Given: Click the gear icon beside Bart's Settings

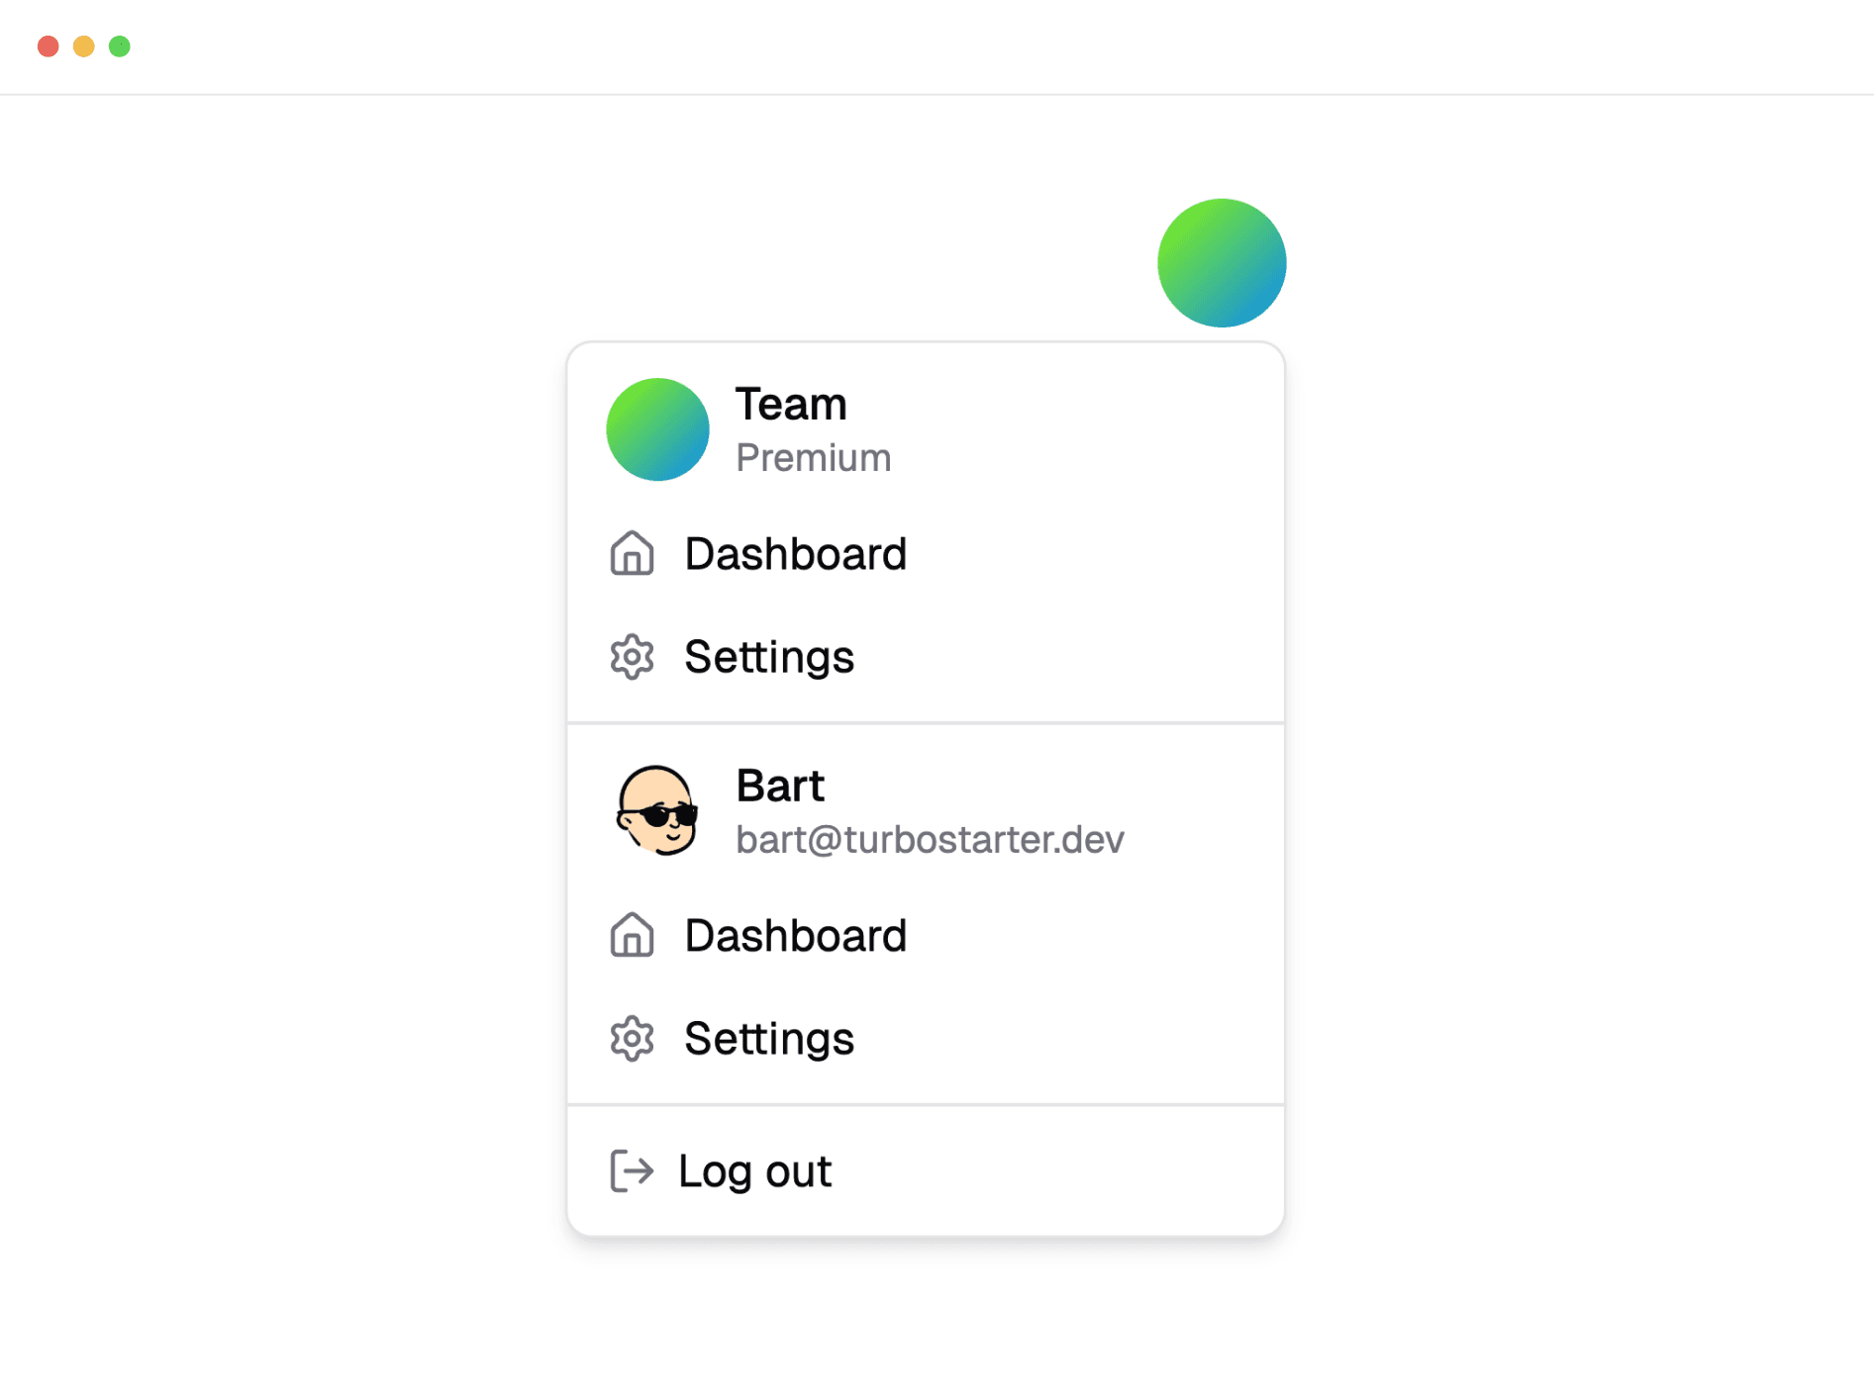Looking at the screenshot, I should (x=631, y=1038).
